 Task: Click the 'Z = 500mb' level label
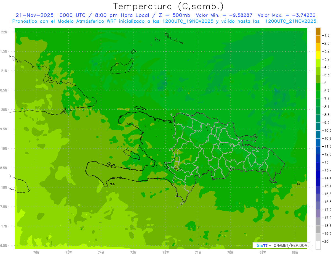coord(174,15)
